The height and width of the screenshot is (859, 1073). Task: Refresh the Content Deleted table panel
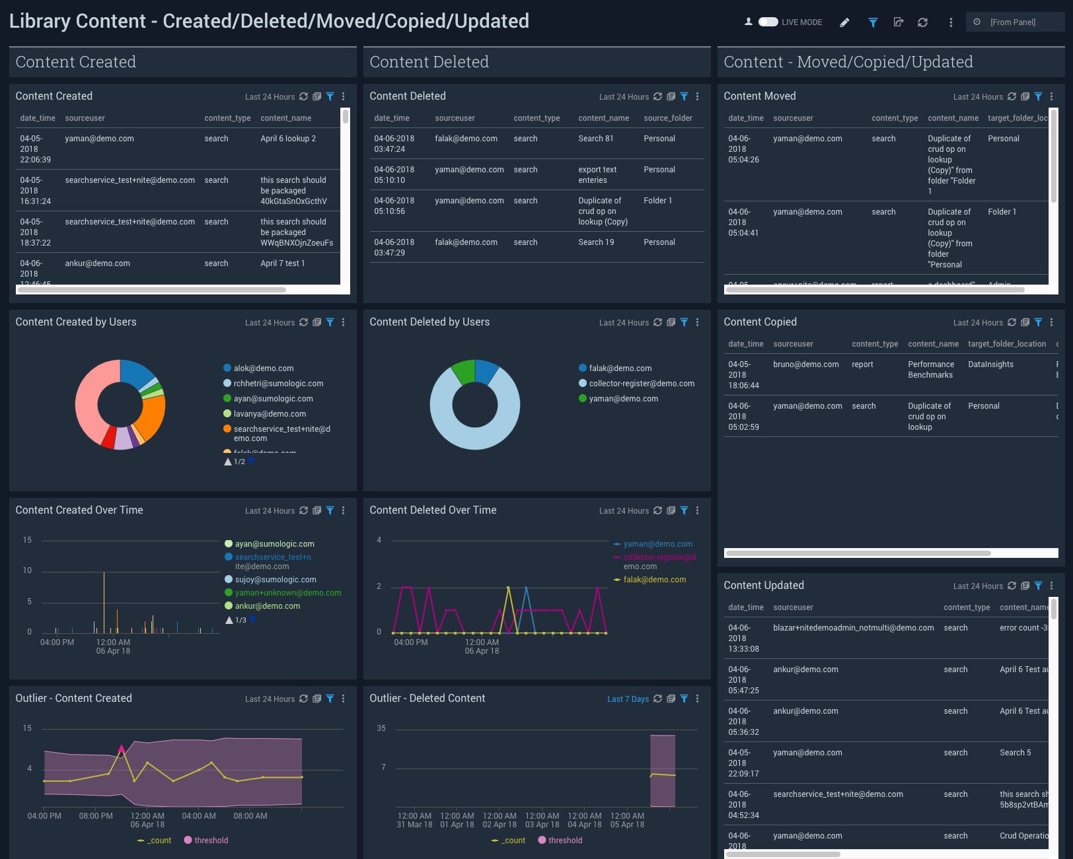tap(657, 96)
